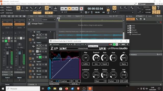Expand the VST3 folder in browser

click(128, 26)
